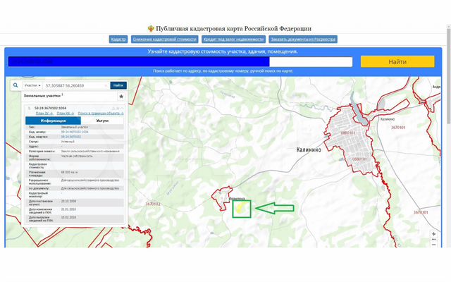Switch to the "Информация" tab
451x282 pixels.
point(54,121)
